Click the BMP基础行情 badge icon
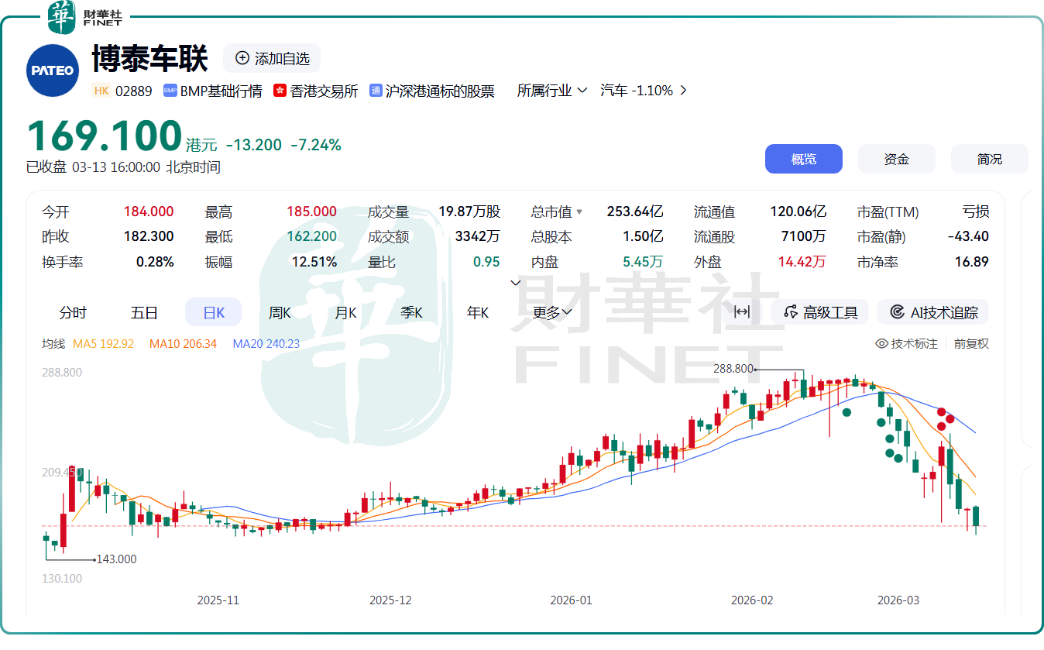Screen dimensions: 1044x650 click(x=170, y=91)
